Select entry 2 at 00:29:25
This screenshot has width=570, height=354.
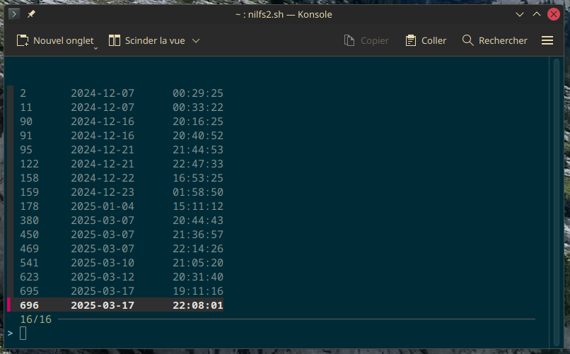[x=122, y=93]
